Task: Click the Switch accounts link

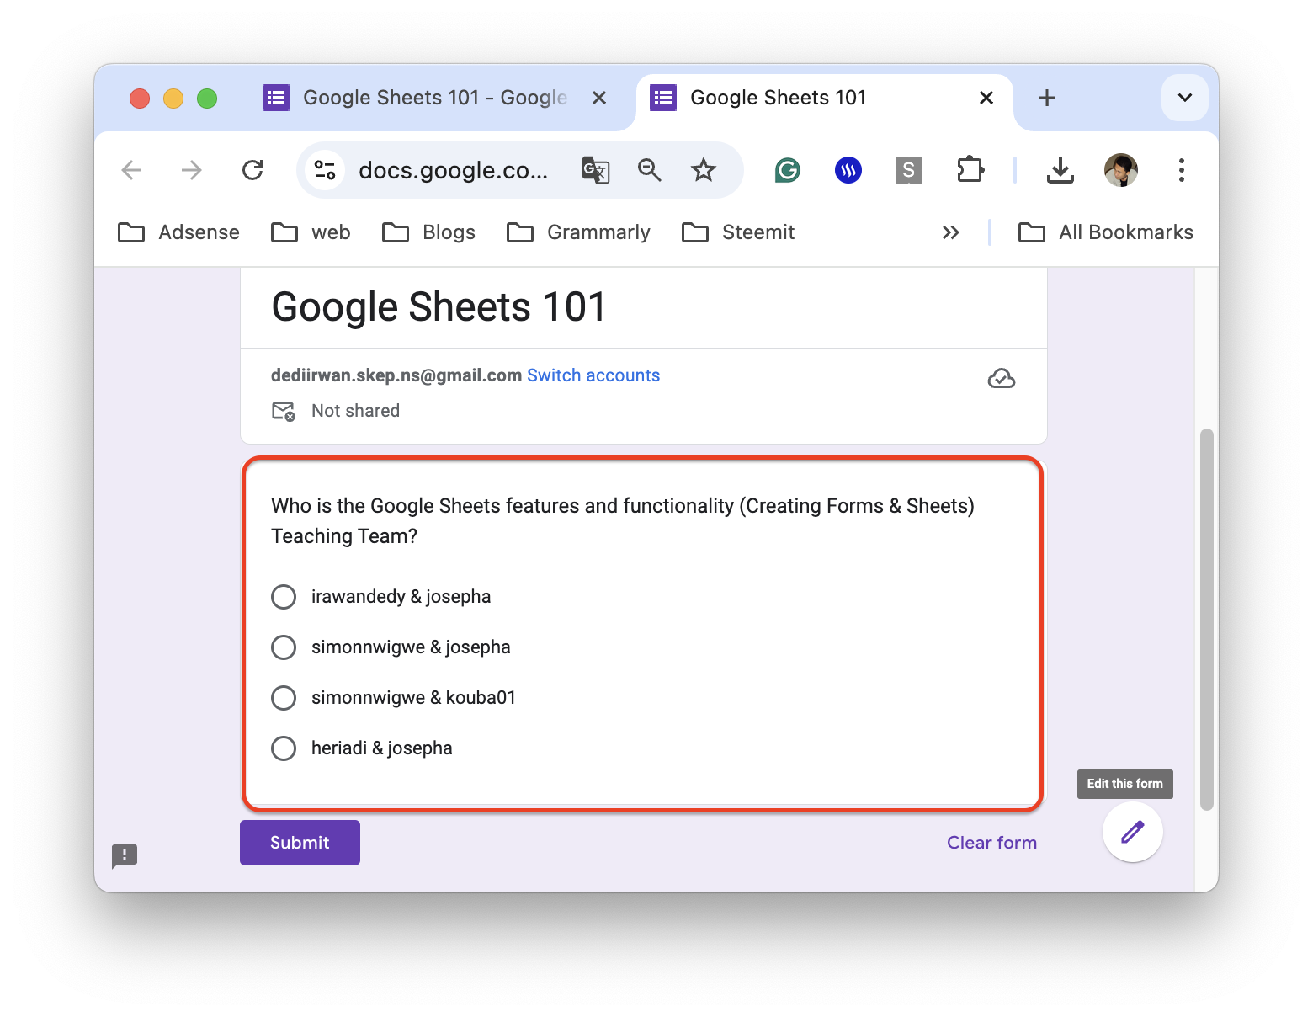Action: (x=593, y=375)
